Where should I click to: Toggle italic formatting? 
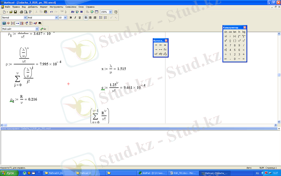pyautogui.click(x=75, y=18)
